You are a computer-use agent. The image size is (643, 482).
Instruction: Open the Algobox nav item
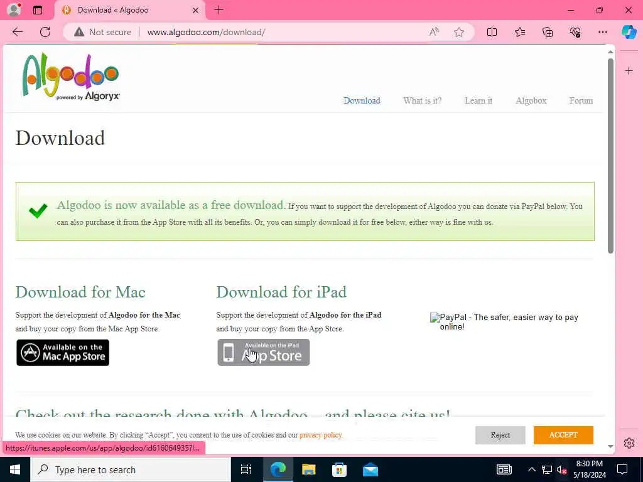(x=531, y=100)
